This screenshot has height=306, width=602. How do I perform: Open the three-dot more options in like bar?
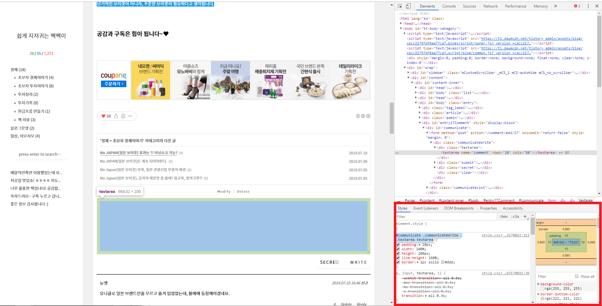pos(130,116)
